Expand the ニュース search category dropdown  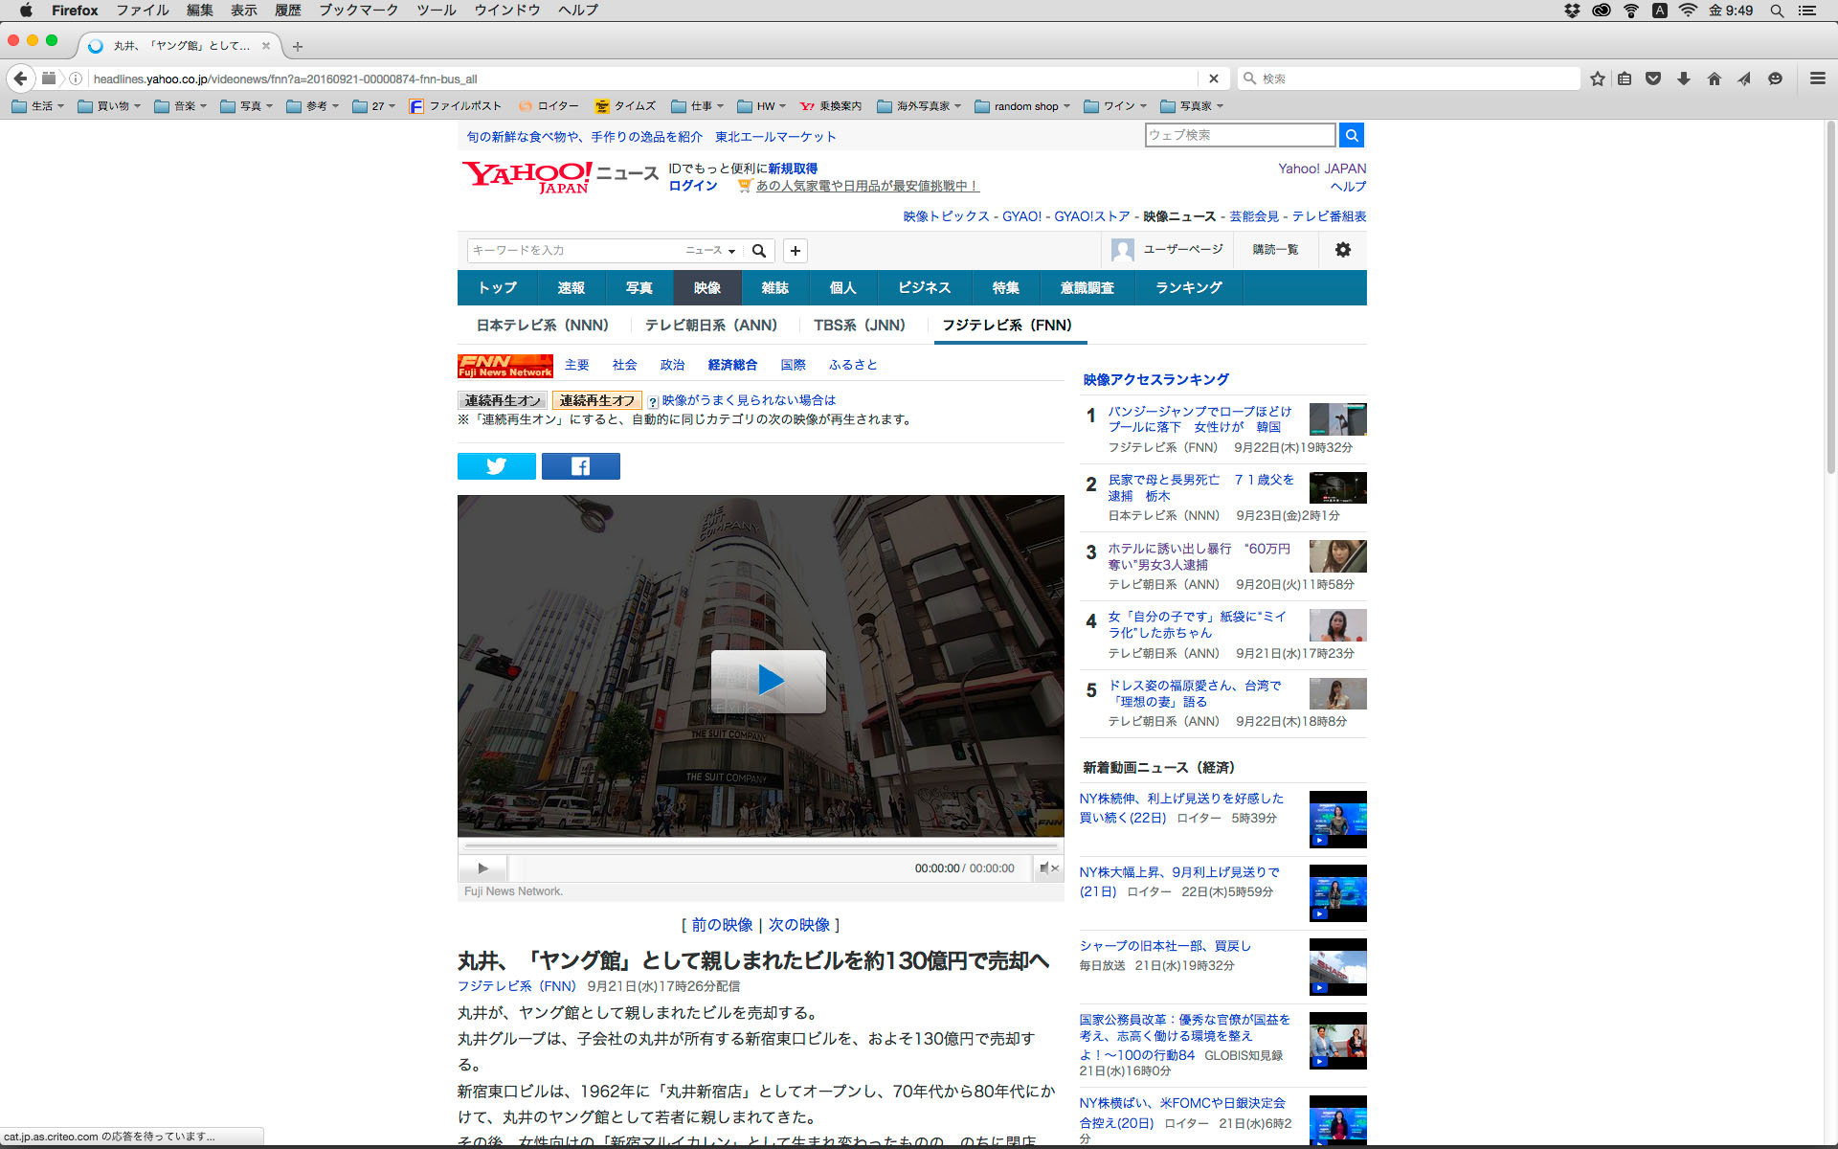710,251
